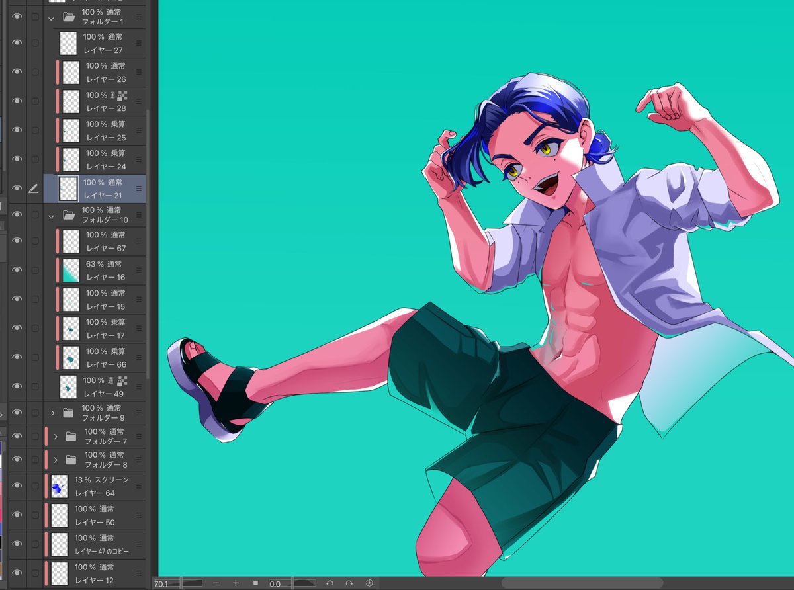Image resolution: width=794 pixels, height=590 pixels.
Task: Click the folder icon of フォルダー 9
Action: pos(67,413)
